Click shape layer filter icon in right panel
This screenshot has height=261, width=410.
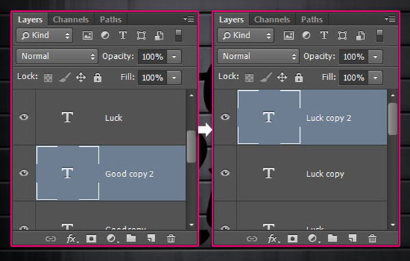point(342,36)
